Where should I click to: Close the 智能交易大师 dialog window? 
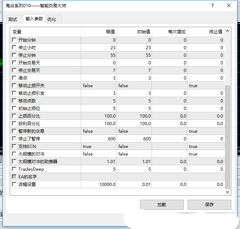pyautogui.click(x=229, y=6)
